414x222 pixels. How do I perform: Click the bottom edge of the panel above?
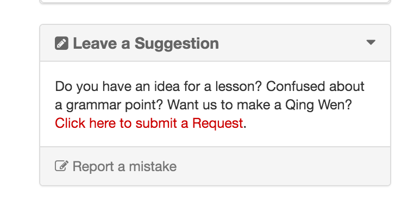(215, 2)
